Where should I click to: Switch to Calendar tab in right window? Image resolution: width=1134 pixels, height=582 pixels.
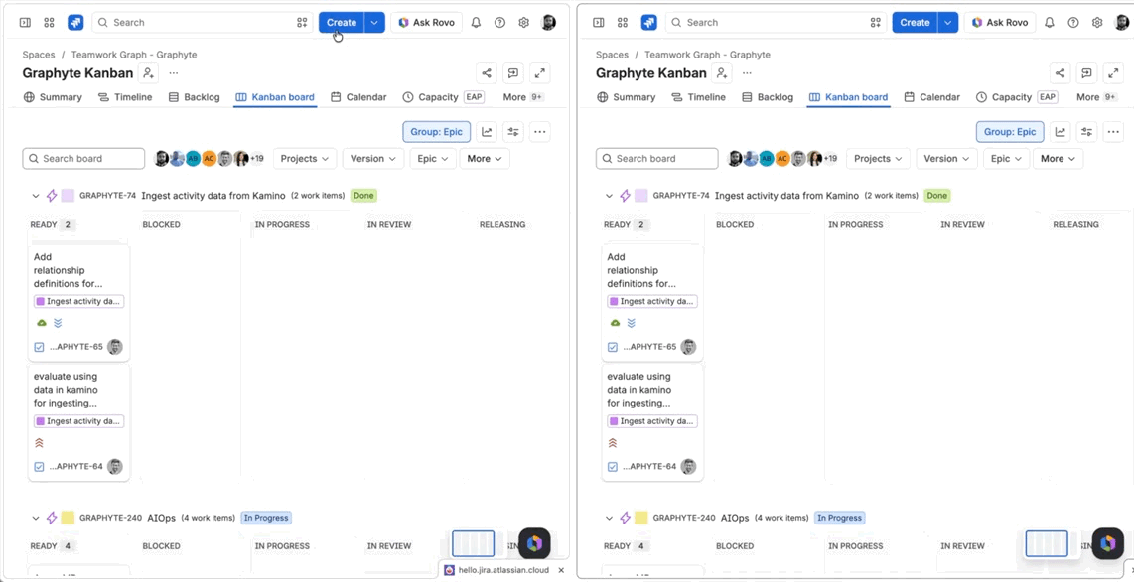pos(932,97)
